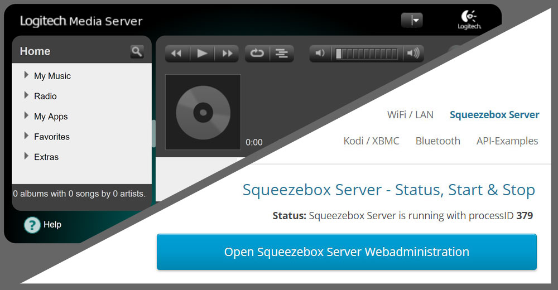Viewport: 558px width, 290px height.
Task: Expand the Extras tree arrow
Action: coord(26,156)
